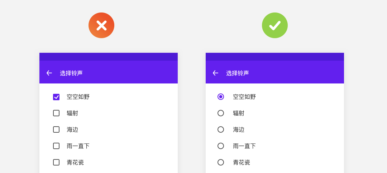Viewport: 387px width, 173px height.
Task: Select the 空空如野 radio button
Action: [x=221, y=97]
